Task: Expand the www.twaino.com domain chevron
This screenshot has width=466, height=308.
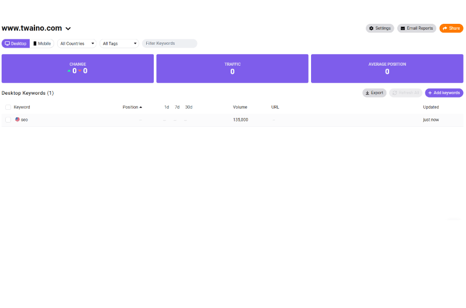Action: pos(68,28)
